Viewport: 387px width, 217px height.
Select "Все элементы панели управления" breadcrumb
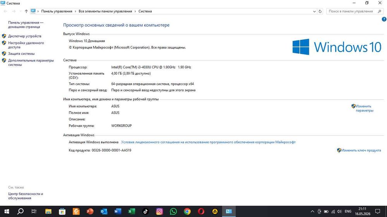click(x=105, y=11)
